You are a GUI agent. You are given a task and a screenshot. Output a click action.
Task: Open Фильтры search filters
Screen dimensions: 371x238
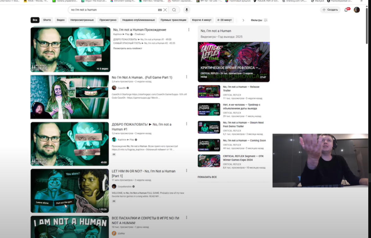pos(259,20)
